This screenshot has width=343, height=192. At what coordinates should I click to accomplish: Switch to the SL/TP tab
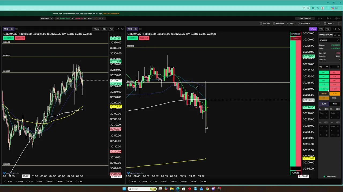pos(324,104)
